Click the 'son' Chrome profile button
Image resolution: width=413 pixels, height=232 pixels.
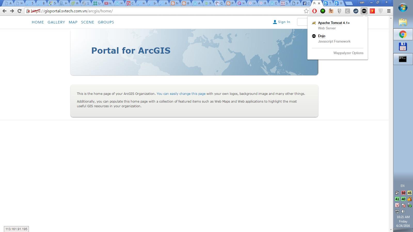(362, 2)
